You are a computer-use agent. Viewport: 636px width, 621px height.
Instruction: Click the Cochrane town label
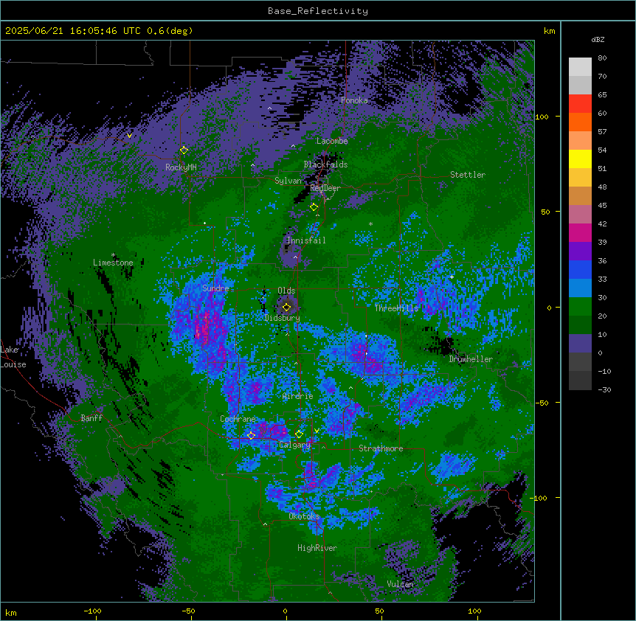238,419
